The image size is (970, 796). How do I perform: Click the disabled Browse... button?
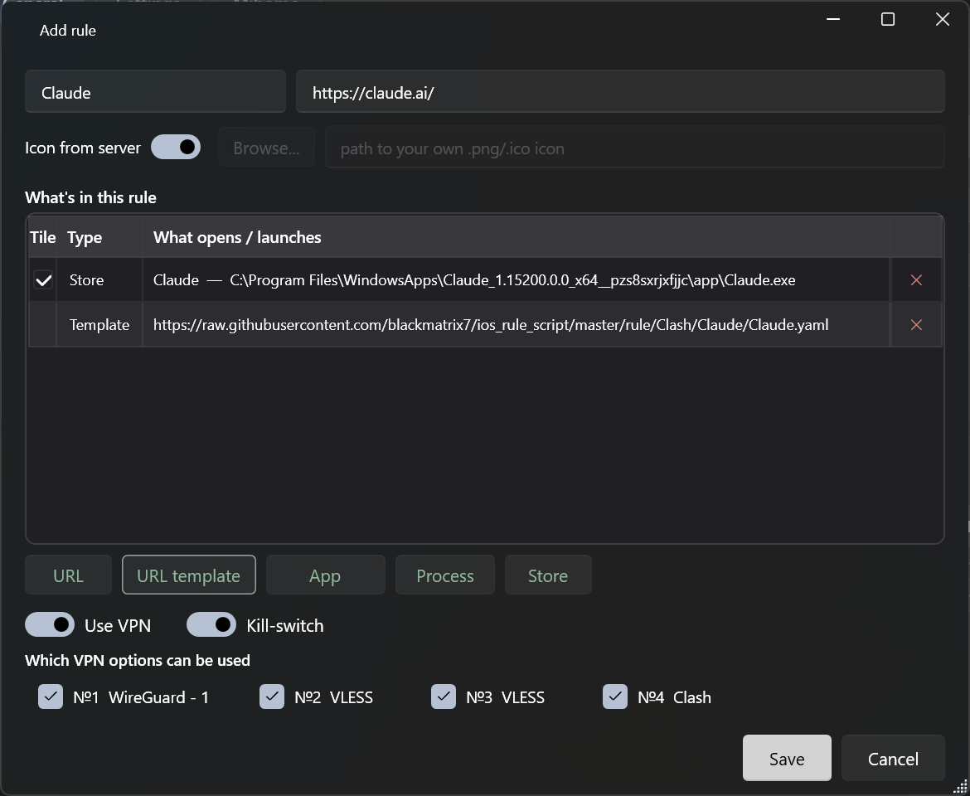[x=267, y=148]
